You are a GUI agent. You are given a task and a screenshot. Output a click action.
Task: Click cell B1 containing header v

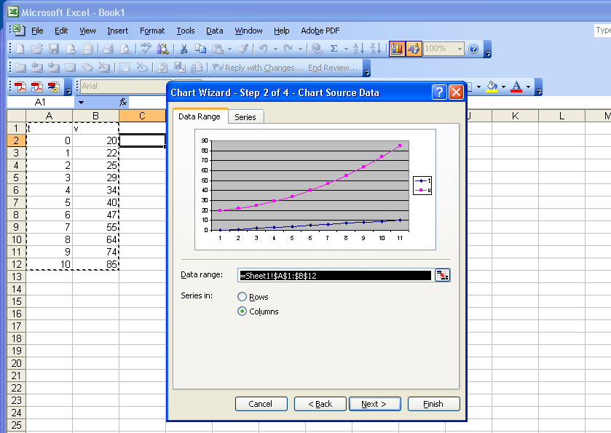[95, 128]
